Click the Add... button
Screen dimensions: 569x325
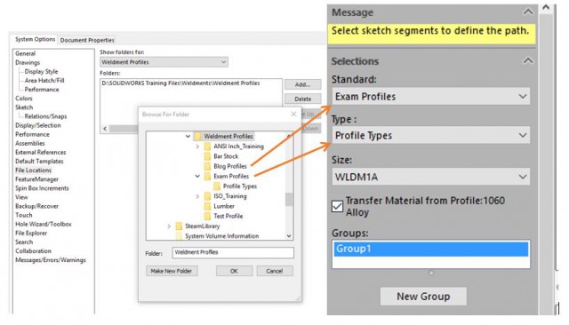302,84
